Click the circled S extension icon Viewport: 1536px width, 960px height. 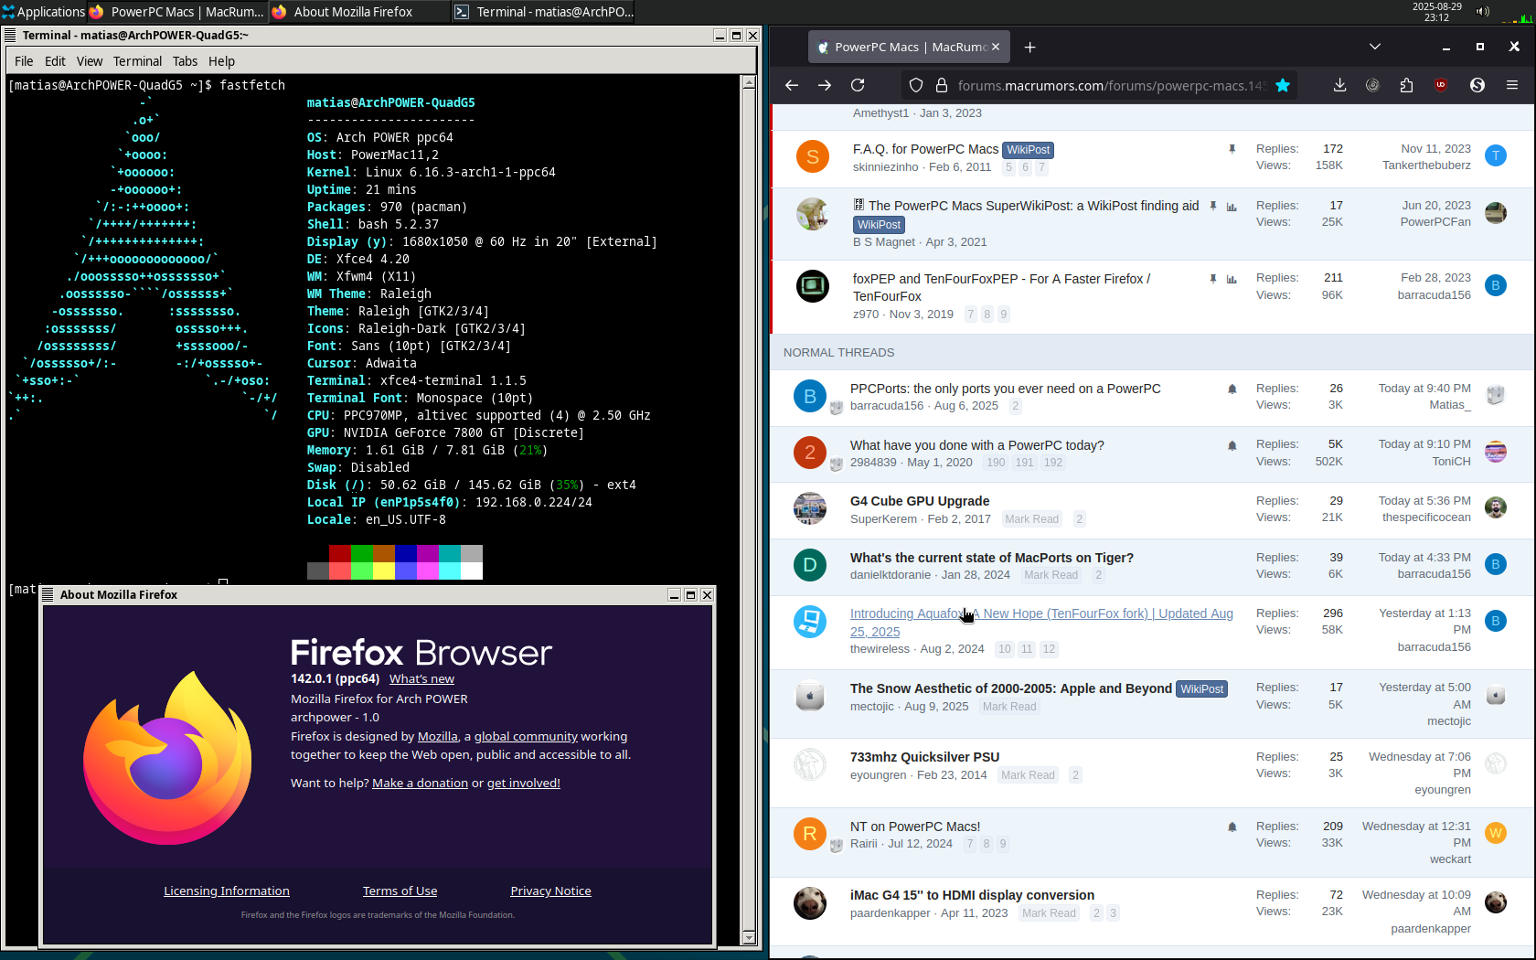(1477, 85)
